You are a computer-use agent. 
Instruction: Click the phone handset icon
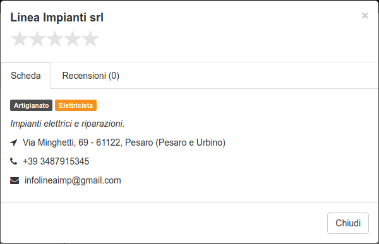pos(14,161)
